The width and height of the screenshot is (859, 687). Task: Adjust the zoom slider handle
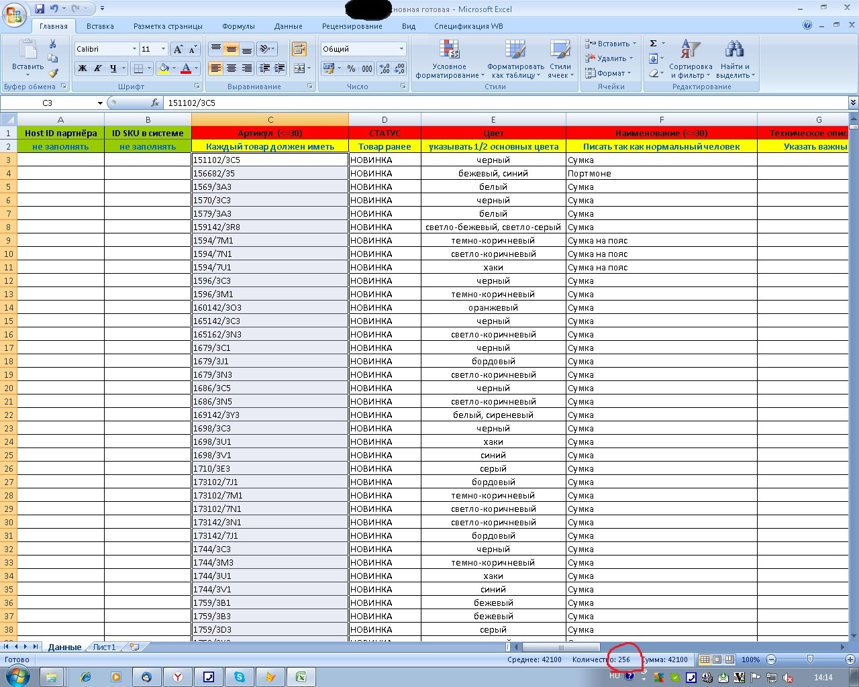coord(810,659)
